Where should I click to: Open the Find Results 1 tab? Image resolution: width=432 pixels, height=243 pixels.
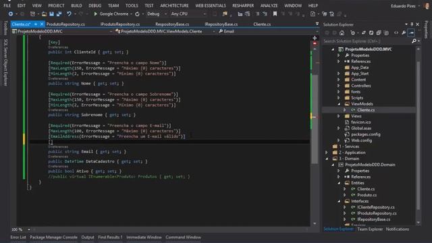pyautogui.click(x=110, y=237)
